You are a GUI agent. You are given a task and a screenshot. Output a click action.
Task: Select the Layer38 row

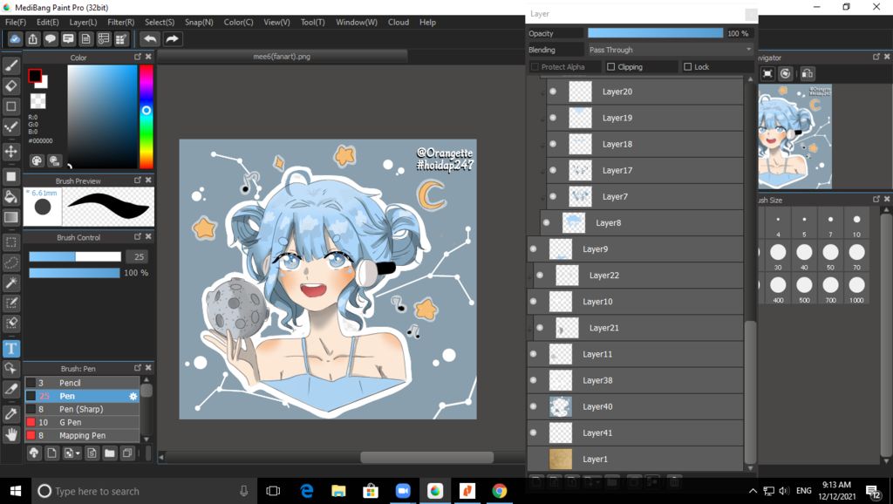coord(635,380)
